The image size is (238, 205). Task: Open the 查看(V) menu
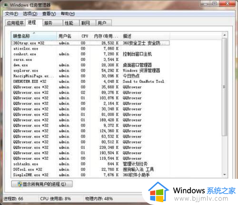coord(49,14)
